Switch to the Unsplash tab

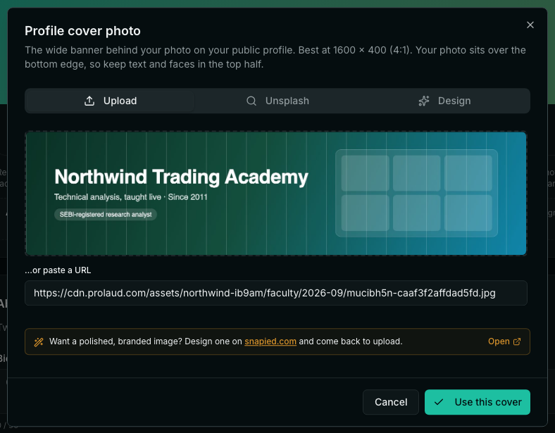(277, 101)
